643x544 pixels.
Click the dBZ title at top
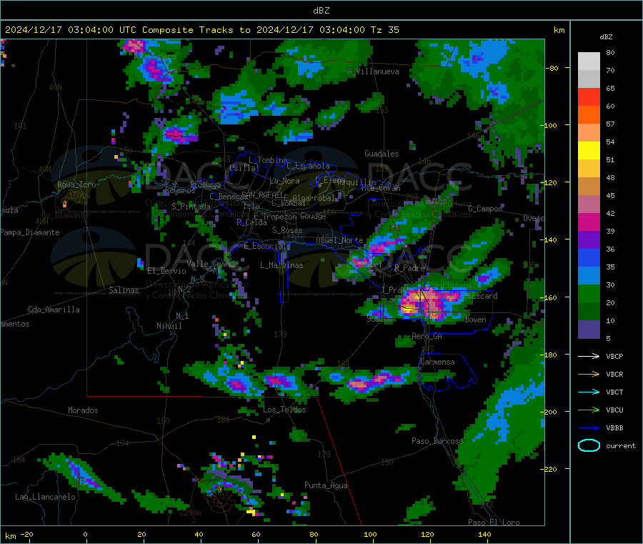click(x=321, y=11)
